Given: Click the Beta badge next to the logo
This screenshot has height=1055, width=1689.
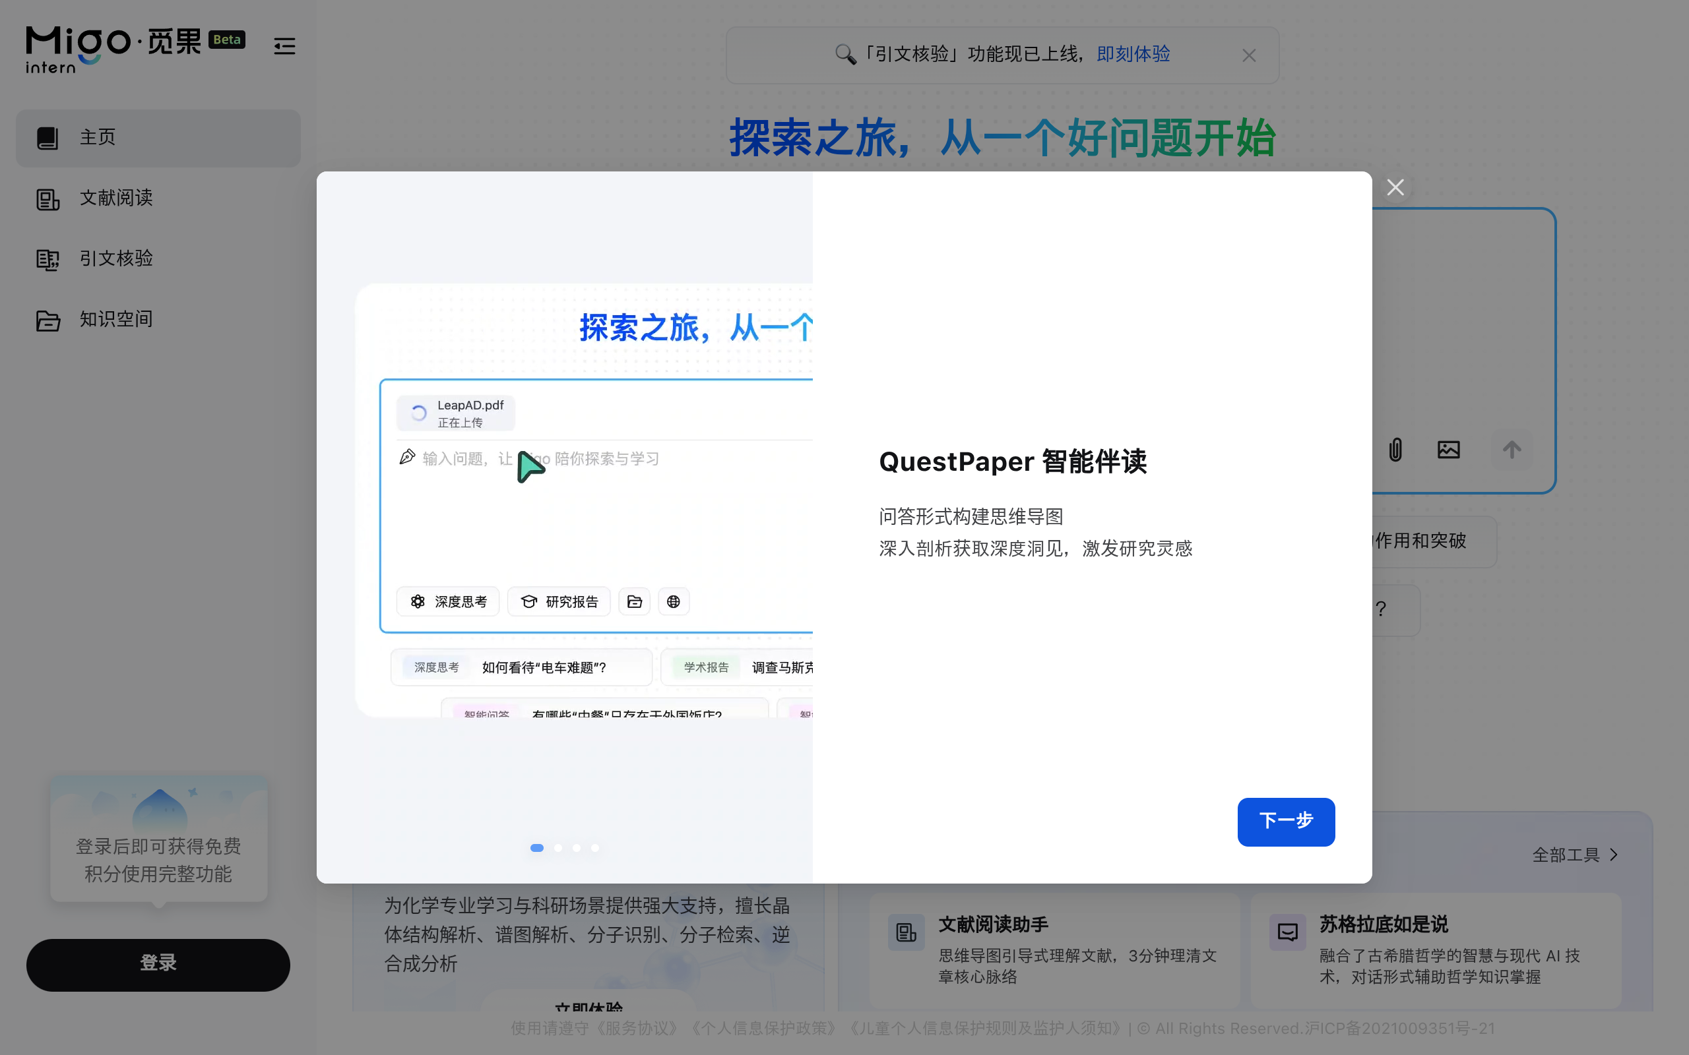Looking at the screenshot, I should coord(227,40).
